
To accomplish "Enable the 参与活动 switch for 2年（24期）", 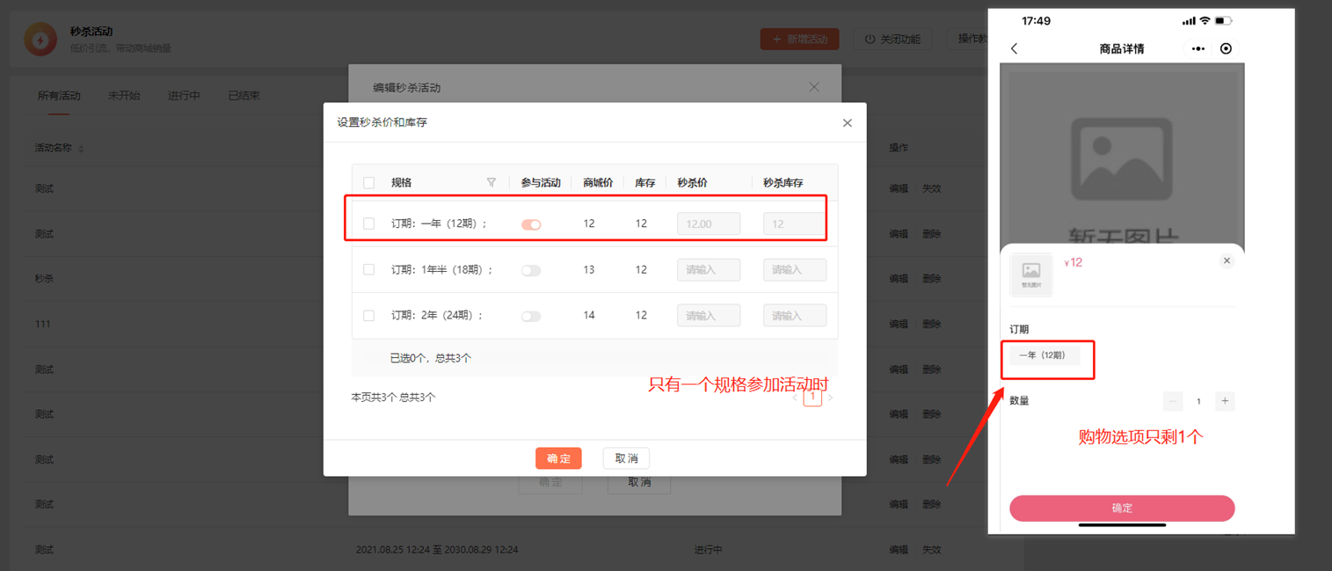I will (x=531, y=316).
